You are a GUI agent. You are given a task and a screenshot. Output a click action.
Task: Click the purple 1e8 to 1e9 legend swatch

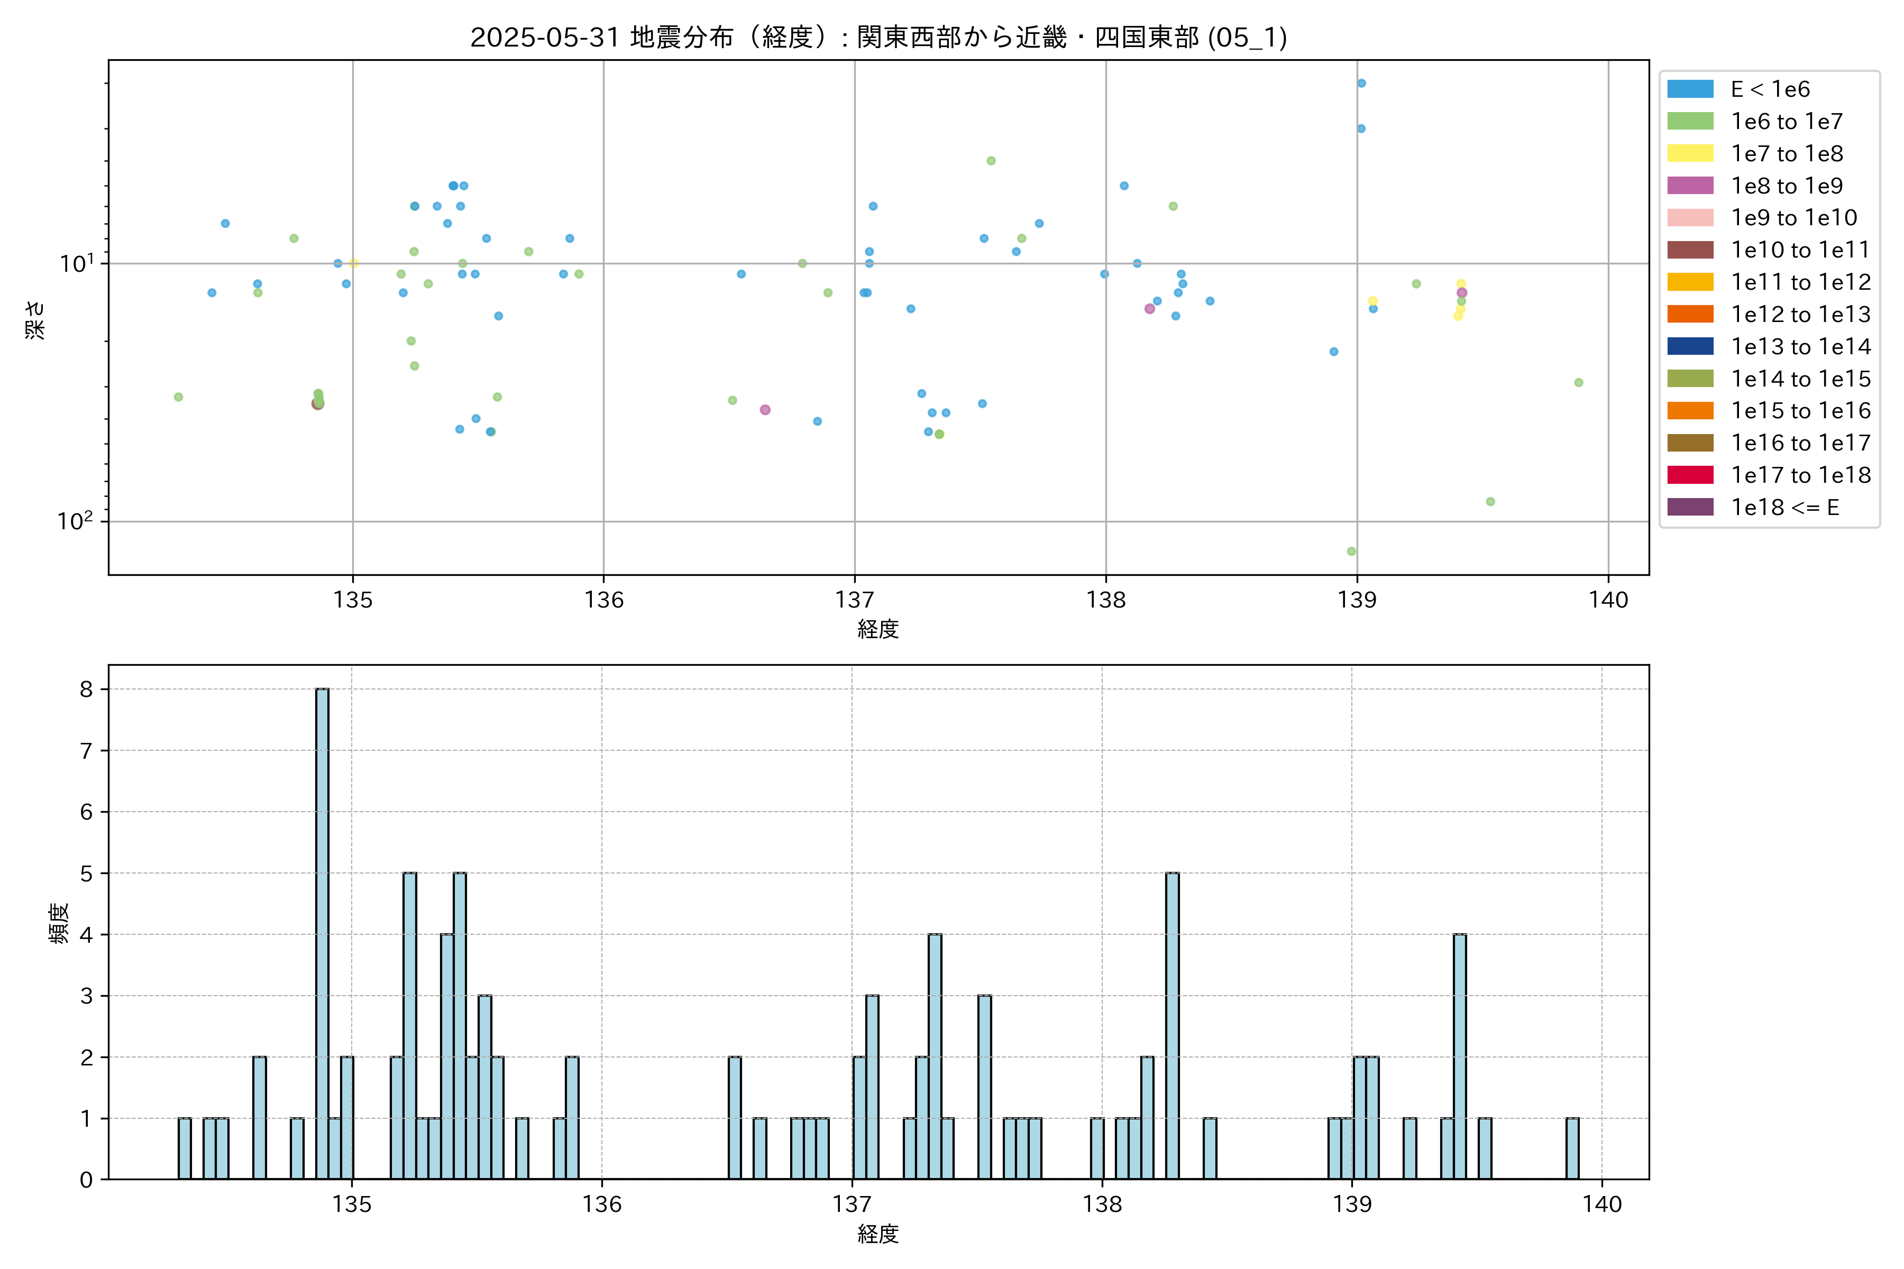click(1689, 186)
